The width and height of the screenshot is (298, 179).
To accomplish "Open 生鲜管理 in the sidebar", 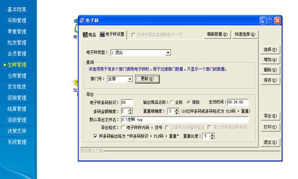I will [17, 65].
